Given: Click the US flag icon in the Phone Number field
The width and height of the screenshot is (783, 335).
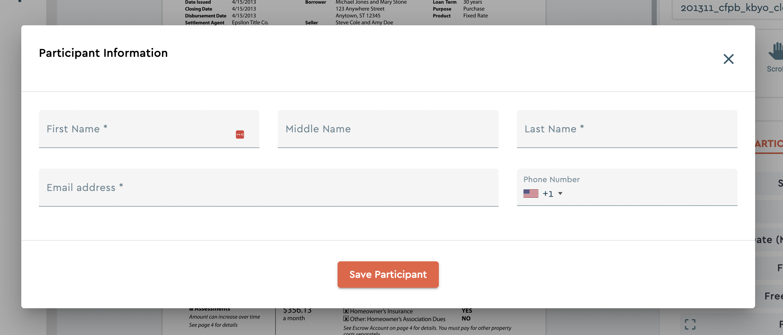Looking at the screenshot, I should point(531,193).
